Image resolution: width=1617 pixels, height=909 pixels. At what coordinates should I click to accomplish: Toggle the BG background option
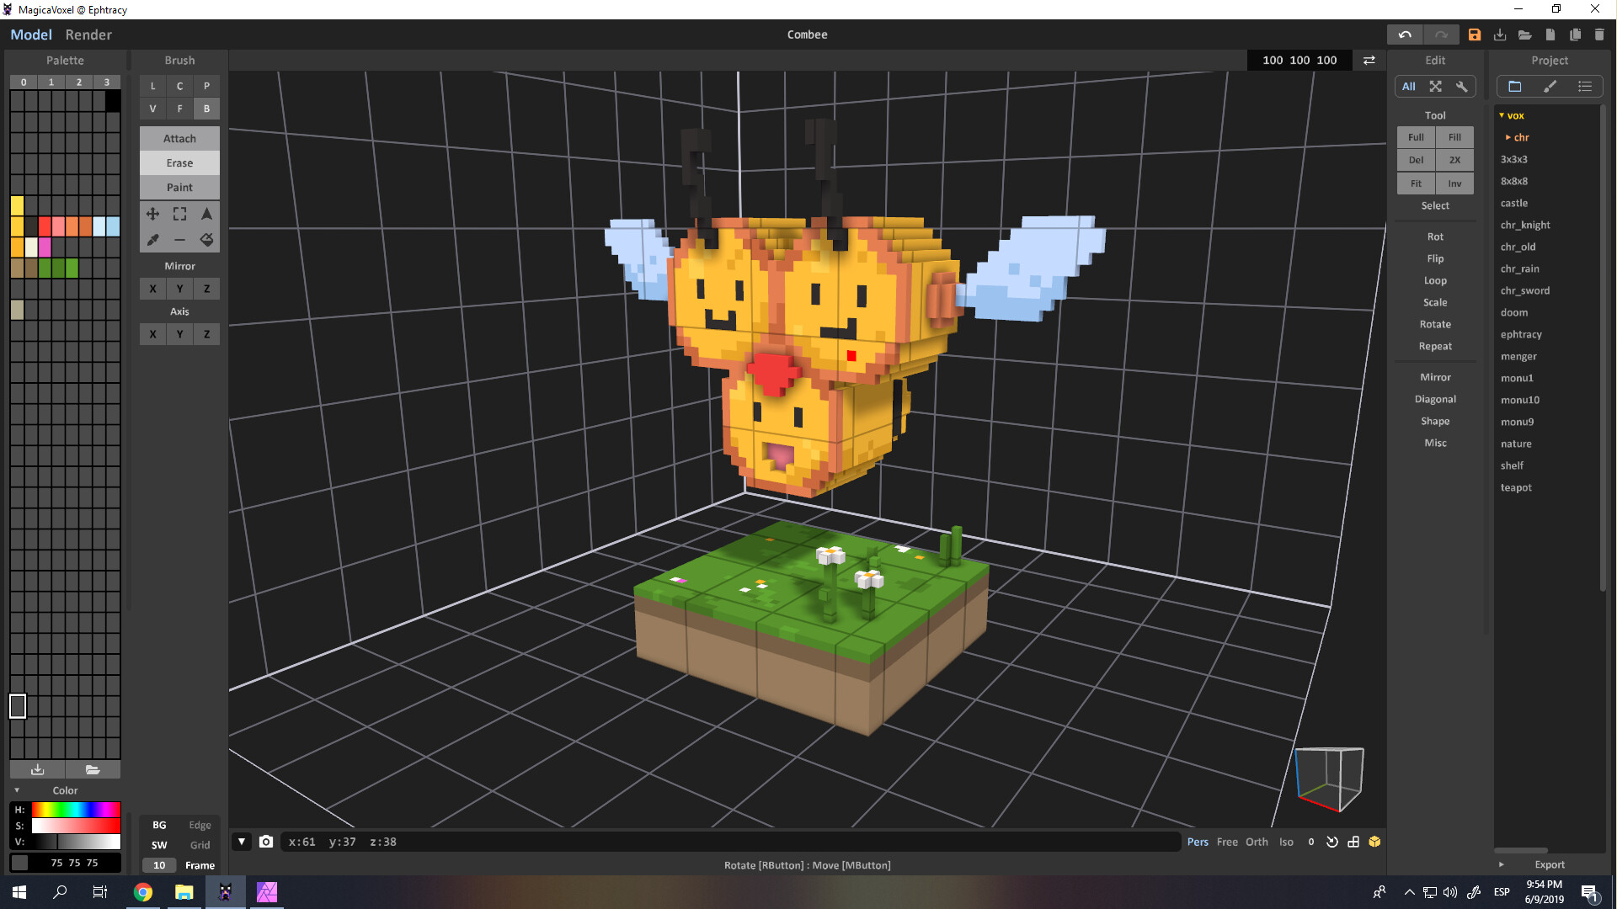159,825
